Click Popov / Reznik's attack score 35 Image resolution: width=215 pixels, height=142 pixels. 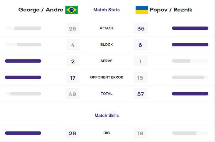coord(141,29)
